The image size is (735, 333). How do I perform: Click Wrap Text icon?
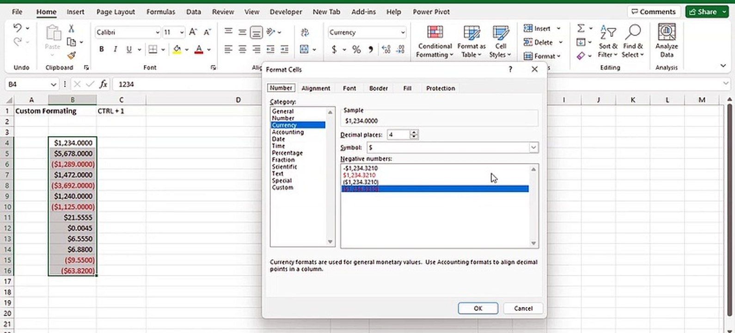coord(305,32)
